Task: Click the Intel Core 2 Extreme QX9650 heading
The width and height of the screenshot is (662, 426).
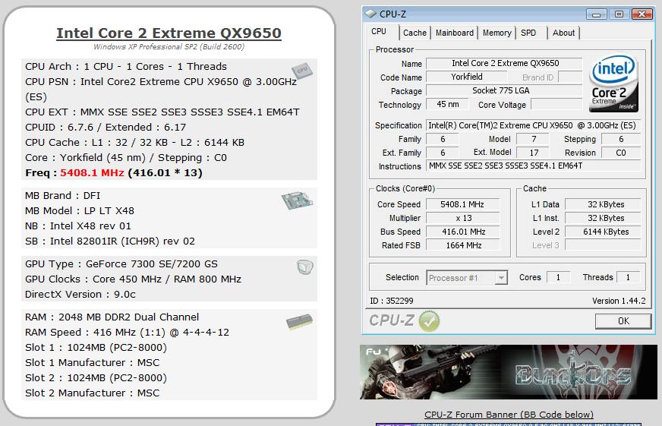Action: point(169,33)
